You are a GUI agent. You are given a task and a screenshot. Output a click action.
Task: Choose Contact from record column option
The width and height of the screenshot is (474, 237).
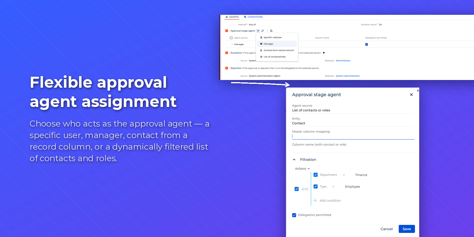(x=277, y=50)
